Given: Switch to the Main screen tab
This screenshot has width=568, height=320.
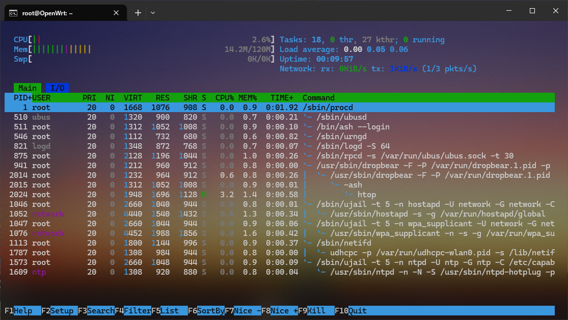Looking at the screenshot, I should point(28,88).
